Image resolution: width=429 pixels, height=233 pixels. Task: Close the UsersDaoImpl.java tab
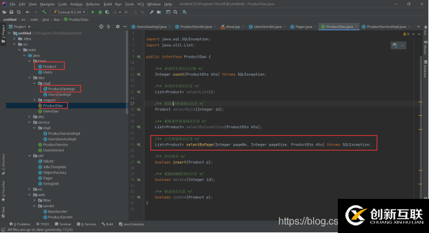click(170, 27)
